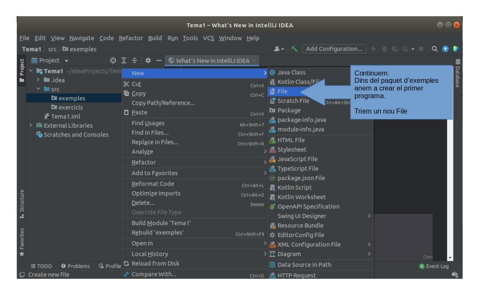Click the Debug bug icon in toolbar
The image size is (479, 295).
(384, 49)
